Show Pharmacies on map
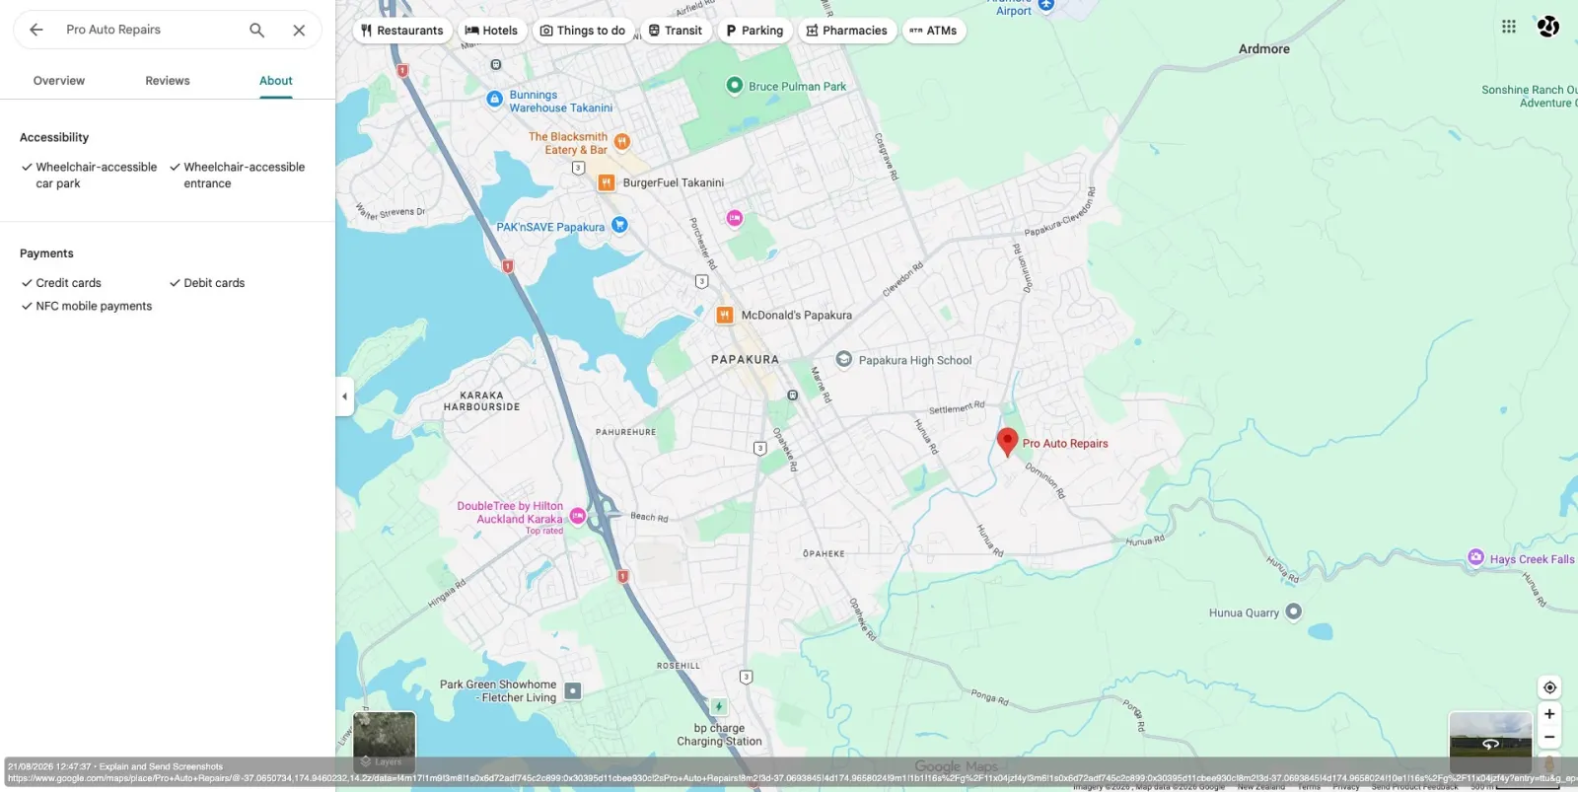This screenshot has height=792, width=1578. click(x=847, y=31)
